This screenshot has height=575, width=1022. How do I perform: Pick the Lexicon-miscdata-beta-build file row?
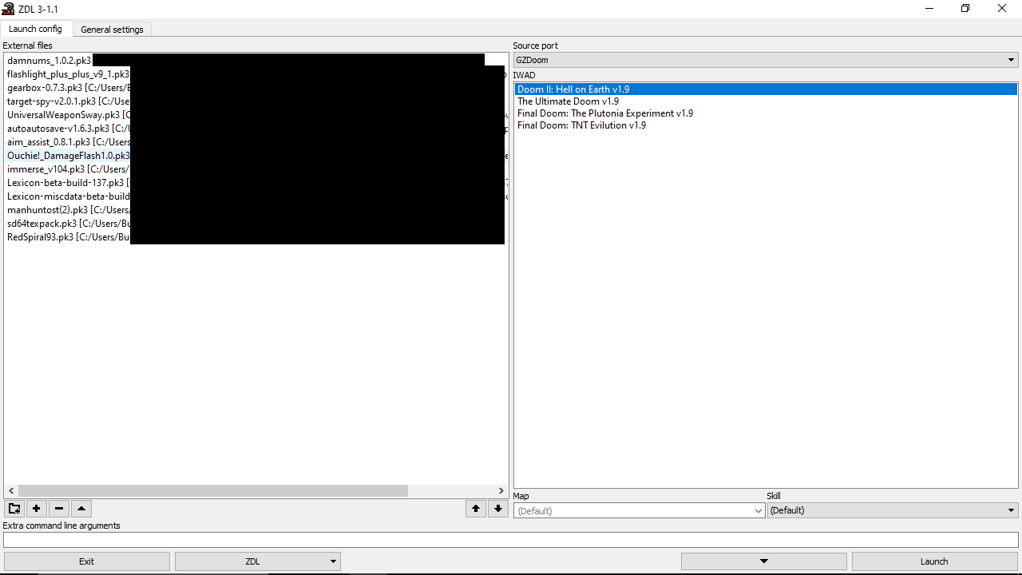[255, 196]
